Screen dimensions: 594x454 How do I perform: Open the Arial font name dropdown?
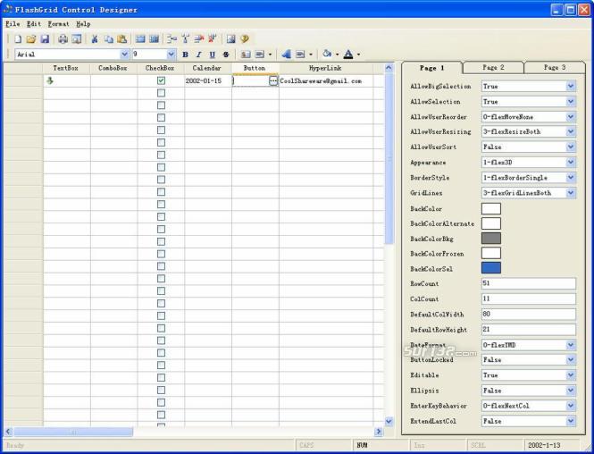[124, 55]
